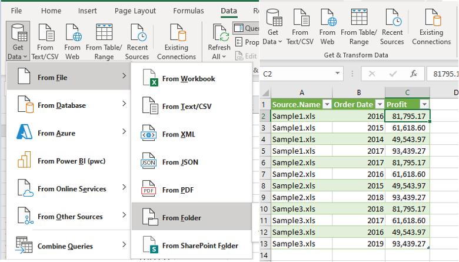Select cell A13 containing Sample3.xls
Image resolution: width=459 pixels, height=262 pixels.
[x=302, y=244]
